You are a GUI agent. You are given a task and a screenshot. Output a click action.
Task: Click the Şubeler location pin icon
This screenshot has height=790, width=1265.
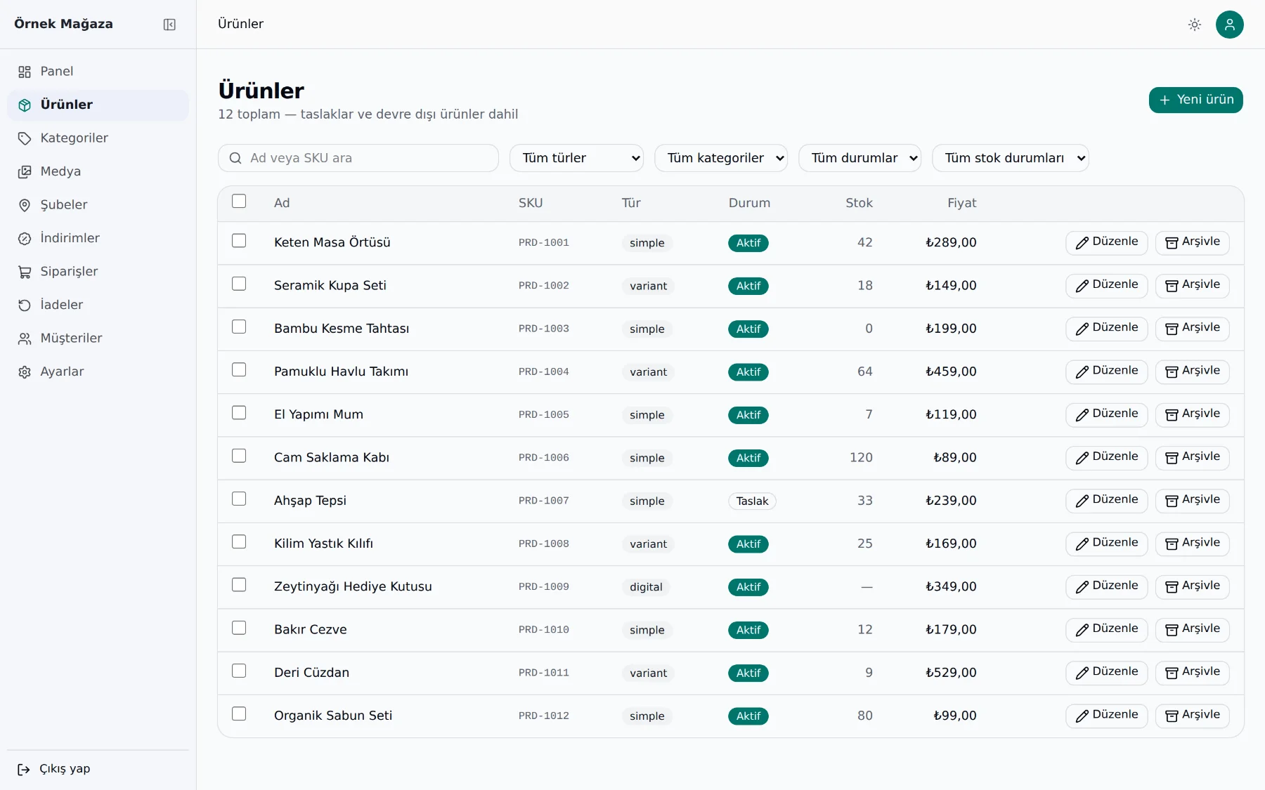[25, 205]
